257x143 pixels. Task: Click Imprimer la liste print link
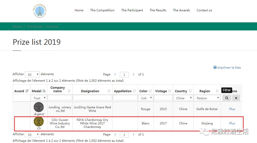227,68
